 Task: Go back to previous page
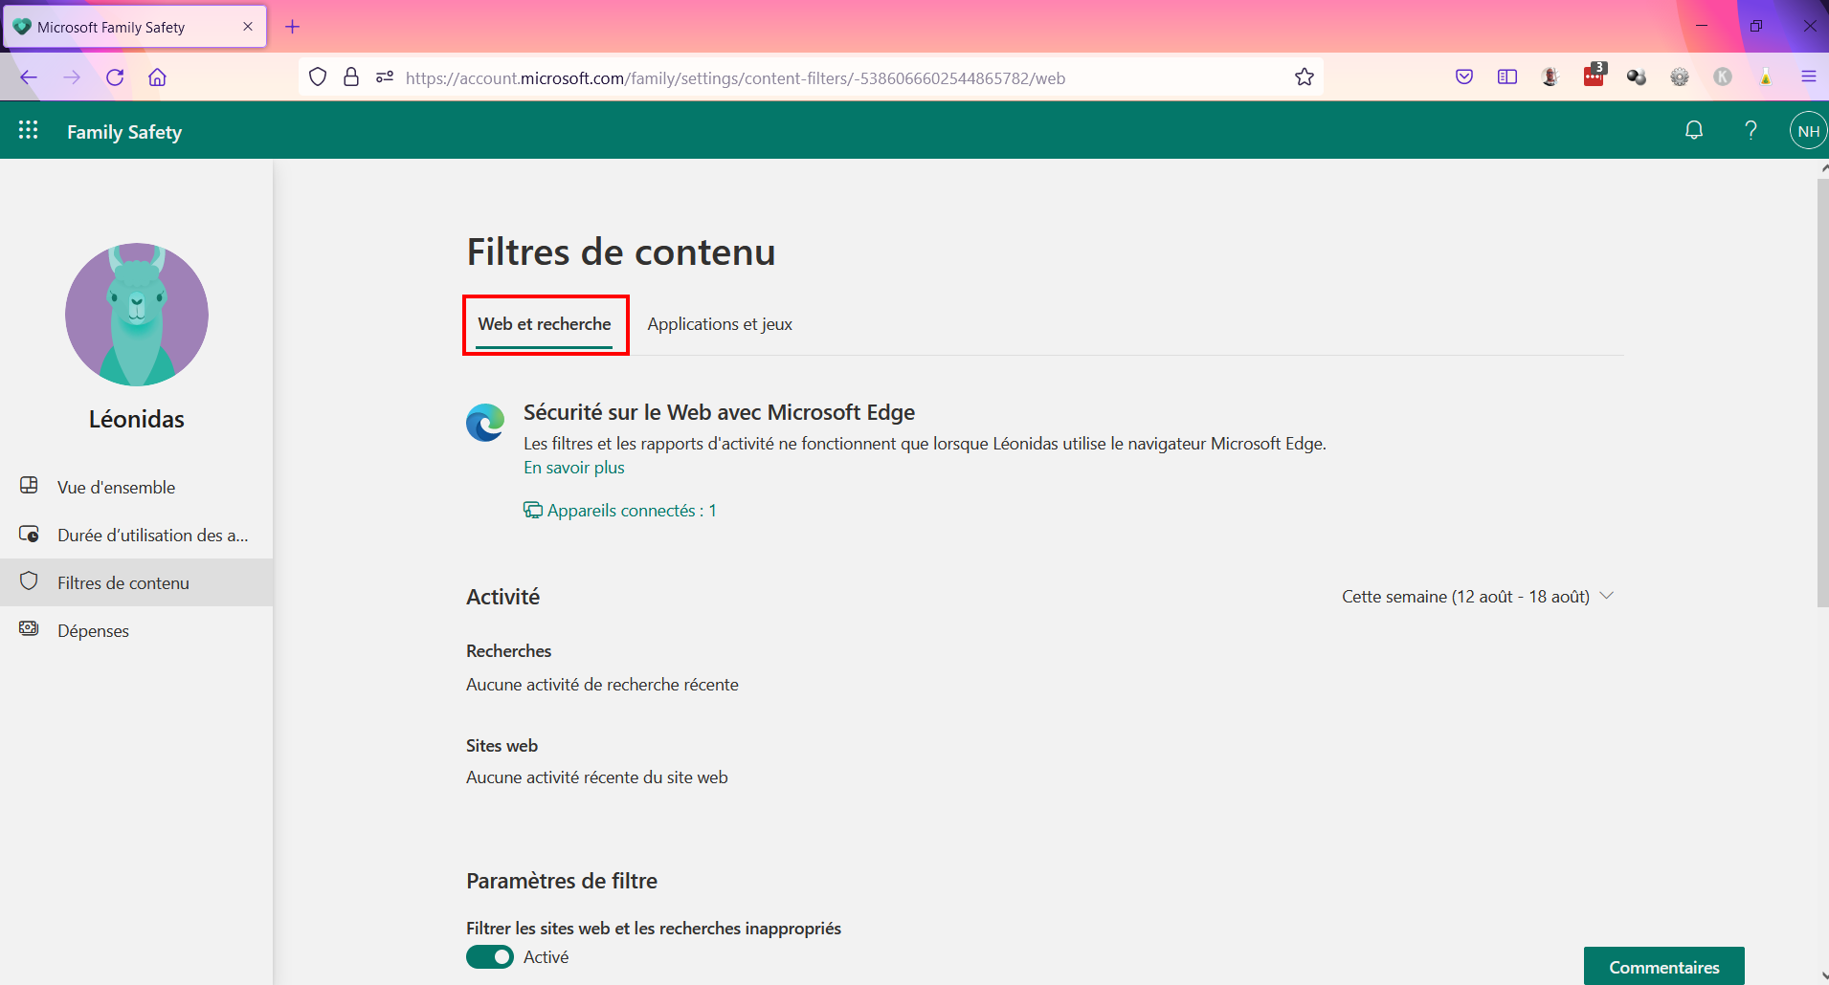pos(29,77)
